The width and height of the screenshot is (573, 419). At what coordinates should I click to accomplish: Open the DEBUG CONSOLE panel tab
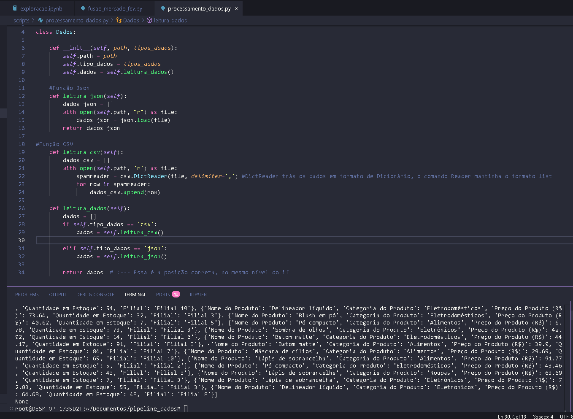[95, 295]
